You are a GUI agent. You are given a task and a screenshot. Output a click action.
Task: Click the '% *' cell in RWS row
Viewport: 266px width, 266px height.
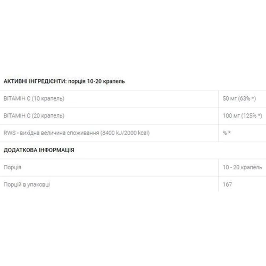tap(227, 132)
